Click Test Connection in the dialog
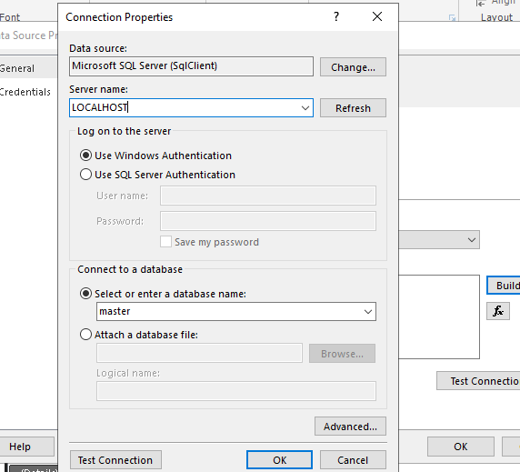 [115, 460]
